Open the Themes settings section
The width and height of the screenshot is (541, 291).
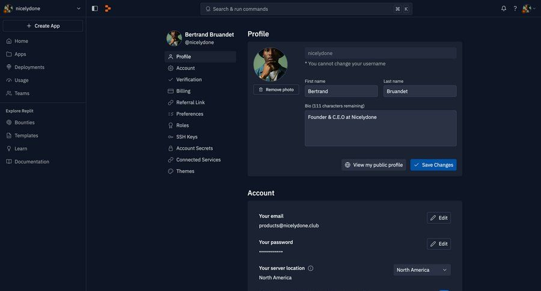(185, 171)
